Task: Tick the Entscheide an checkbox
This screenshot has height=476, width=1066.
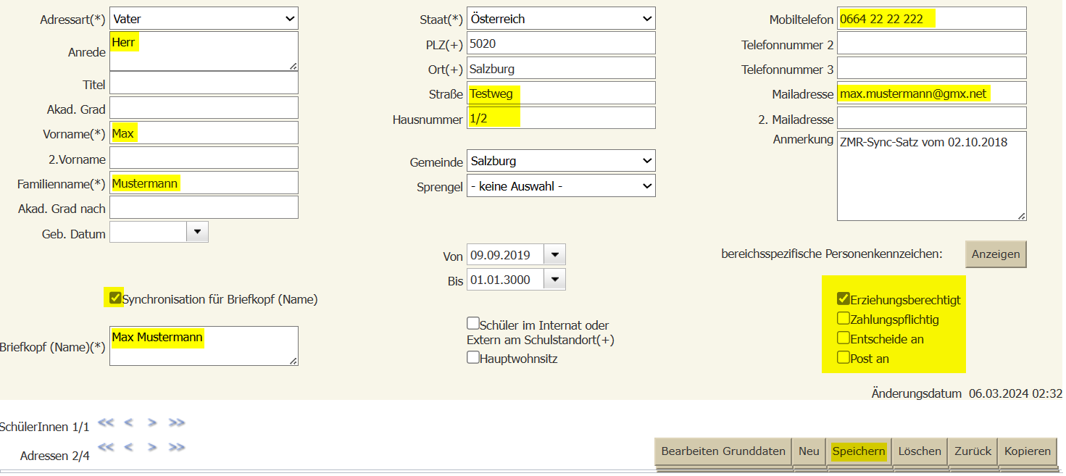Action: (x=844, y=338)
